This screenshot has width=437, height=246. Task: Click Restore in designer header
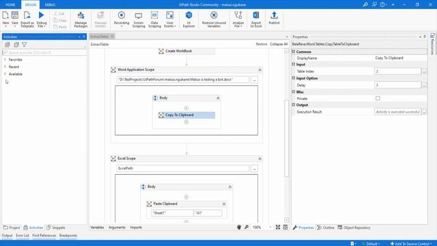tap(261, 44)
